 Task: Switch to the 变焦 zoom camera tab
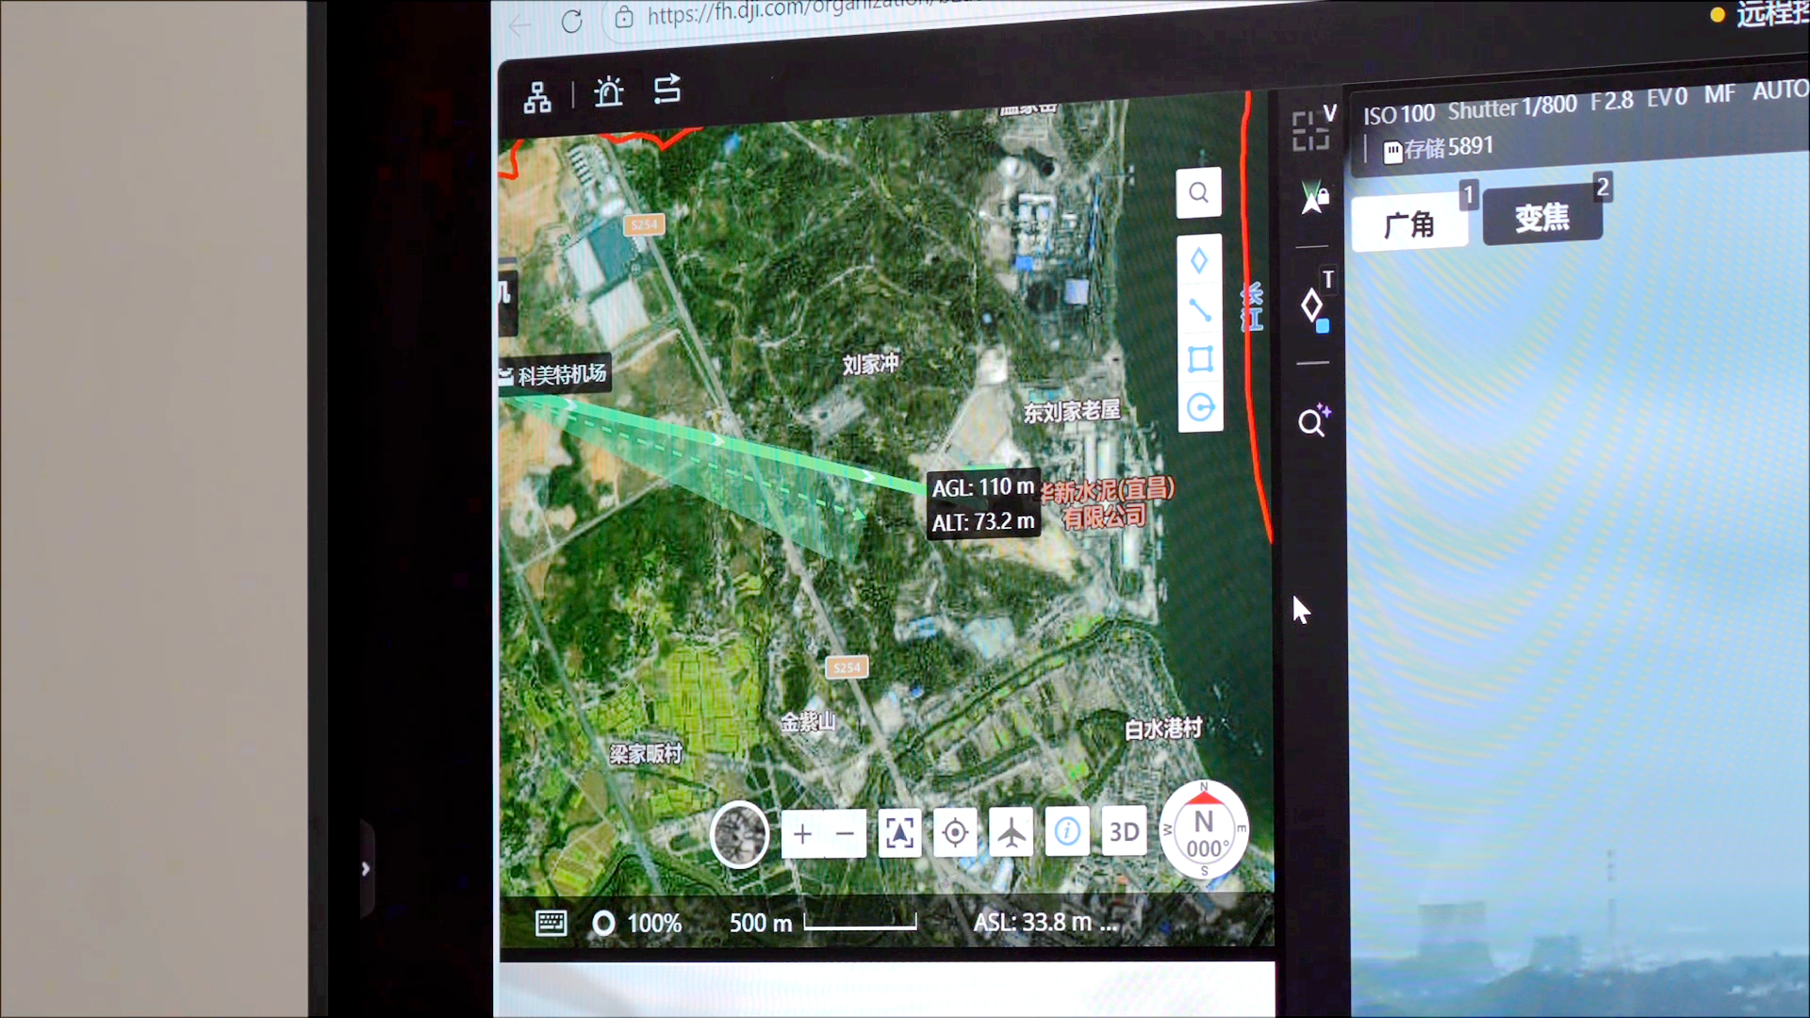(1542, 218)
